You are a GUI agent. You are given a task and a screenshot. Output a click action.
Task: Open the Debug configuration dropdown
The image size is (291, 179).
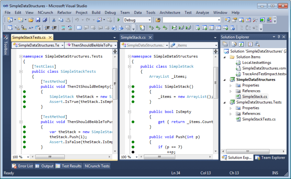150,20
